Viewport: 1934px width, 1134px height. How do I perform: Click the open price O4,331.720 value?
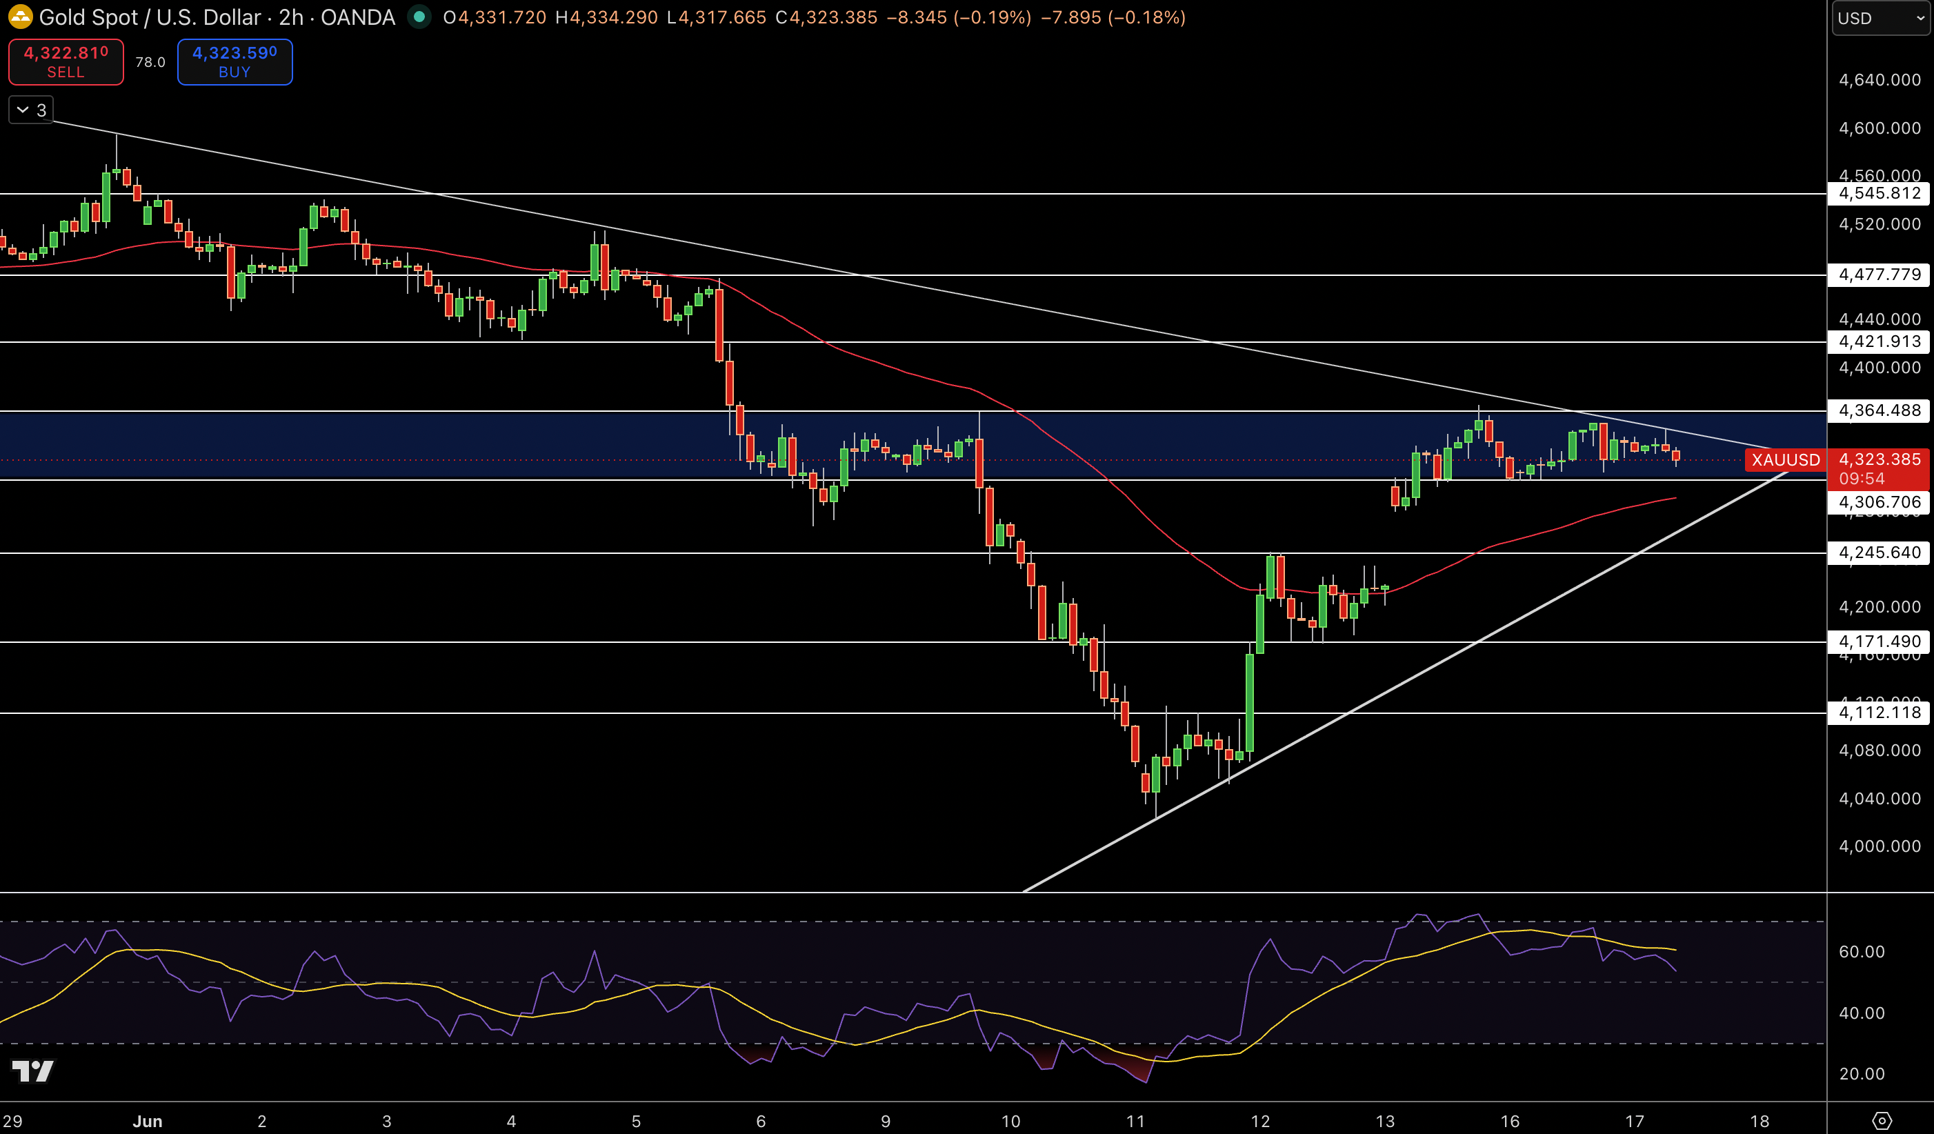[x=495, y=17]
